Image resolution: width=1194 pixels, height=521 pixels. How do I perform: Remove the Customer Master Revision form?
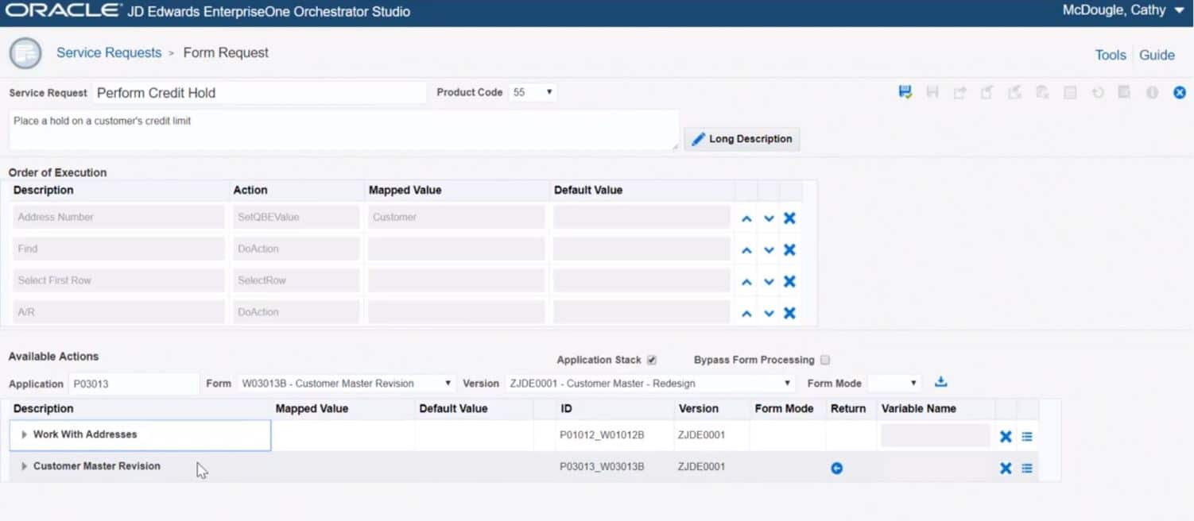1006,468
